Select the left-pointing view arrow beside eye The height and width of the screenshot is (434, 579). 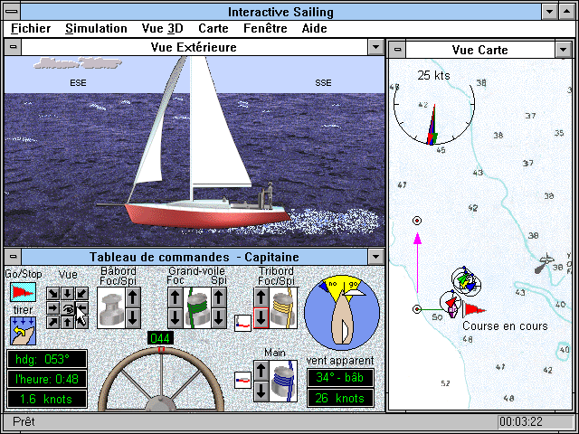[81, 308]
